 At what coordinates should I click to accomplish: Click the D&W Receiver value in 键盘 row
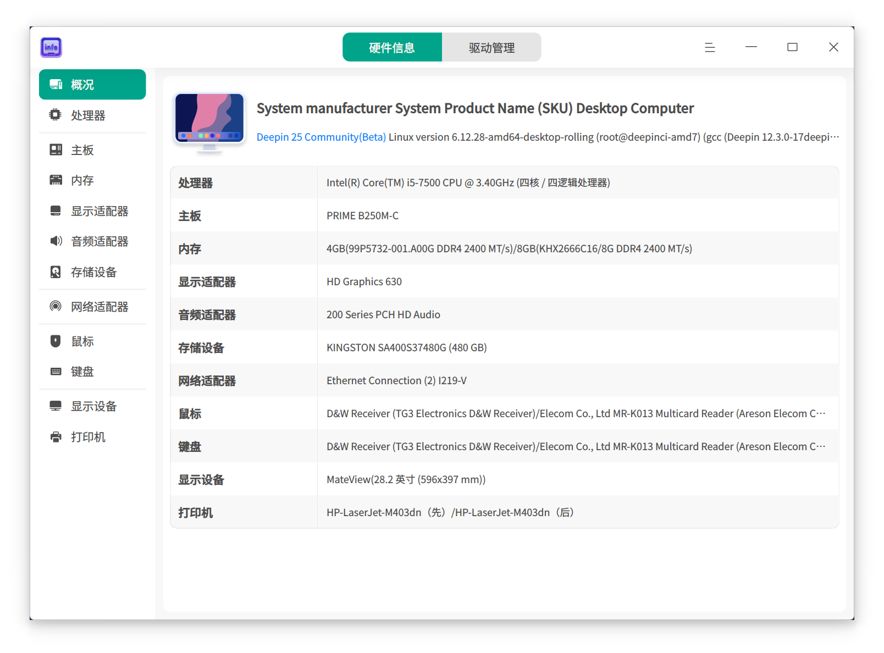[576, 446]
